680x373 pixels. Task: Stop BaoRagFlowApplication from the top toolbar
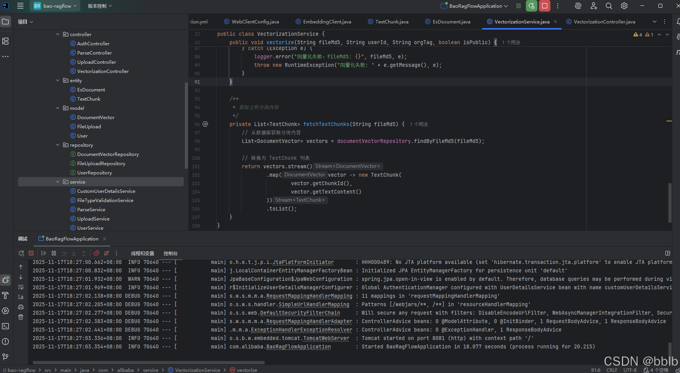[545, 6]
